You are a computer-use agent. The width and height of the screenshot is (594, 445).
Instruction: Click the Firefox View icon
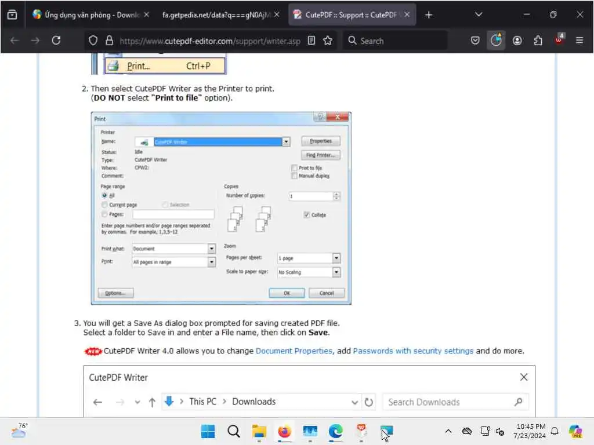point(12,14)
